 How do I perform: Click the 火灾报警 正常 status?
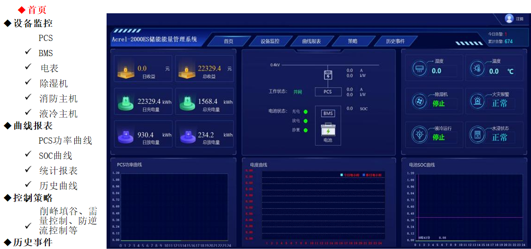pyautogui.click(x=500, y=104)
